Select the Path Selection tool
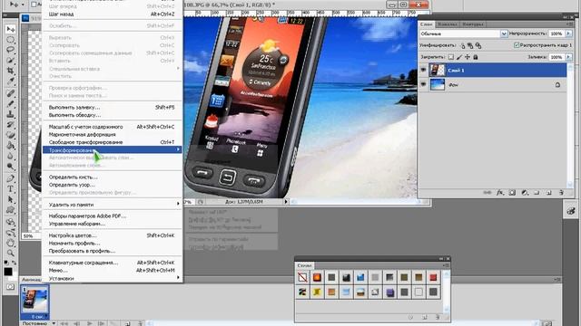581x326 pixels. pyautogui.click(x=10, y=199)
